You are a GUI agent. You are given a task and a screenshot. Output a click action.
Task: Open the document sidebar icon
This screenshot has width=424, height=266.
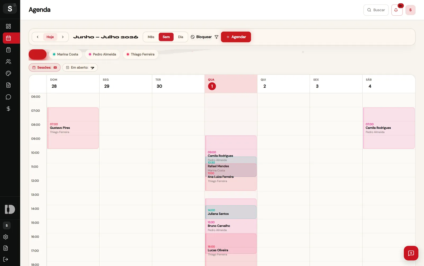(8, 85)
